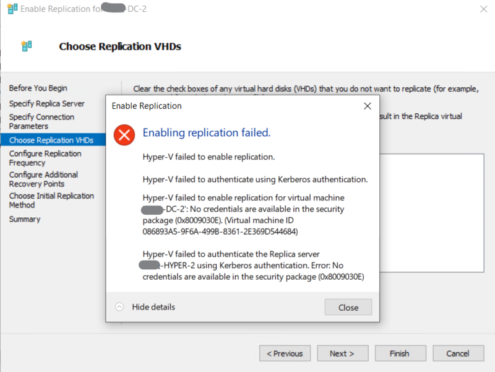Click the title bar Hyper-V window icon
The image size is (495, 372).
tap(11, 9)
